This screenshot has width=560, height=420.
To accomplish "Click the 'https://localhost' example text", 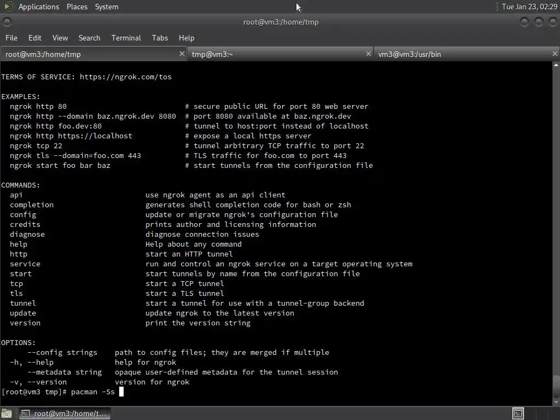I will coord(95,136).
